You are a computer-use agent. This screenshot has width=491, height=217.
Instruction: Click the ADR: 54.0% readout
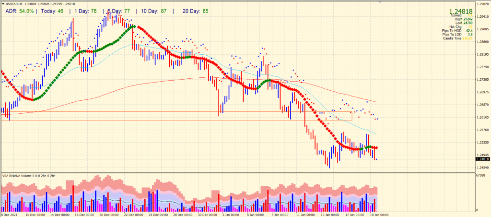(x=19, y=12)
